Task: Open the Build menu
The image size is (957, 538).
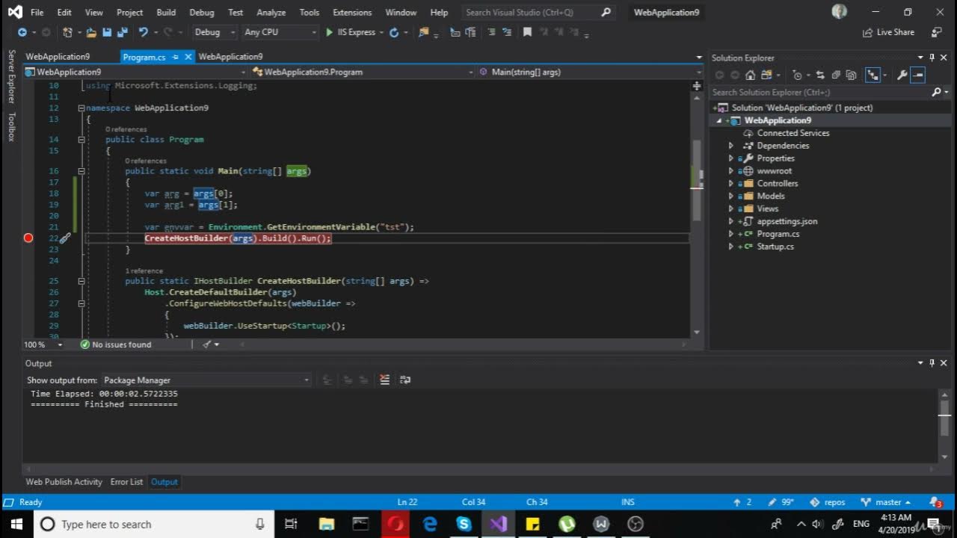Action: tap(166, 13)
